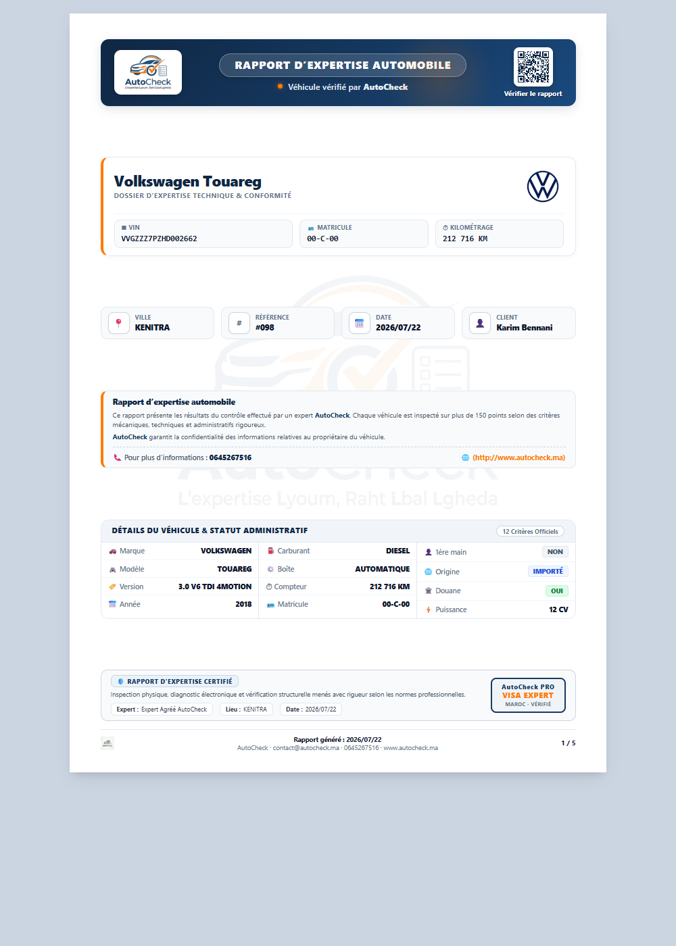Click the car icon beside Modèle
676x946 pixels.
(113, 570)
